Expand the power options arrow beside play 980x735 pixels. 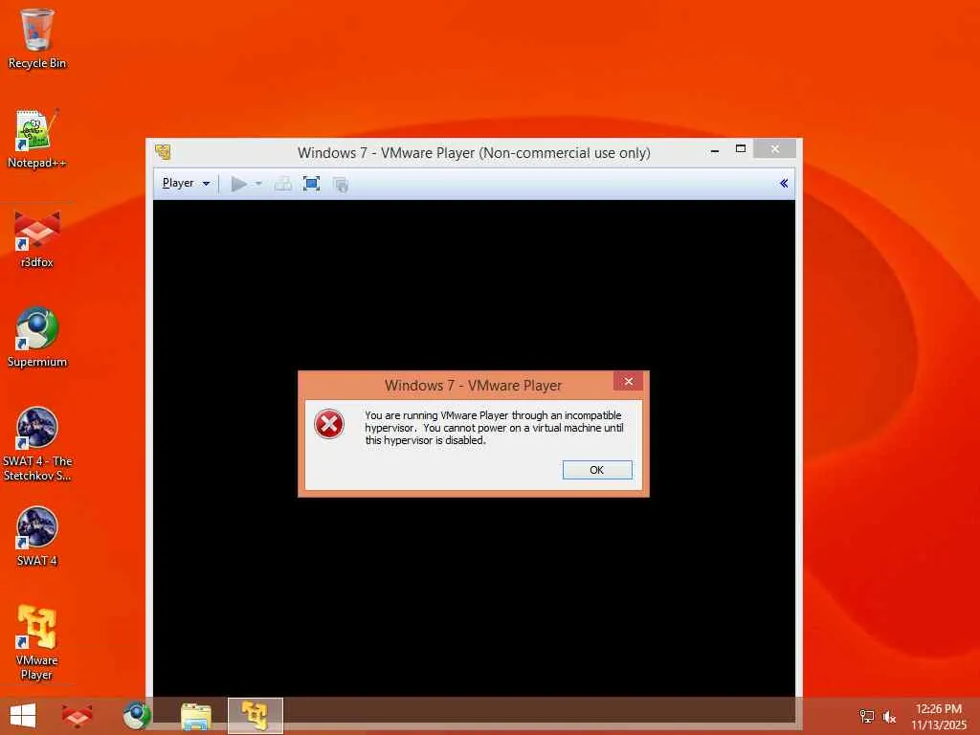coord(258,184)
